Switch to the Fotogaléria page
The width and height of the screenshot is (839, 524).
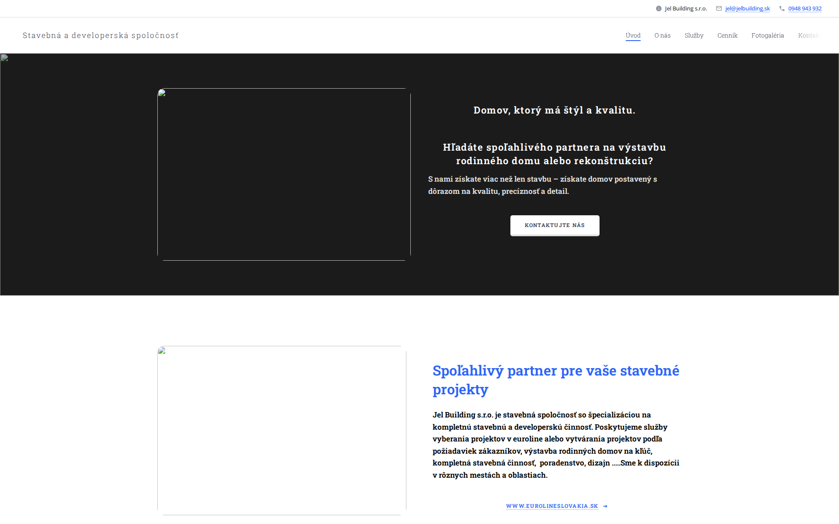tap(767, 35)
